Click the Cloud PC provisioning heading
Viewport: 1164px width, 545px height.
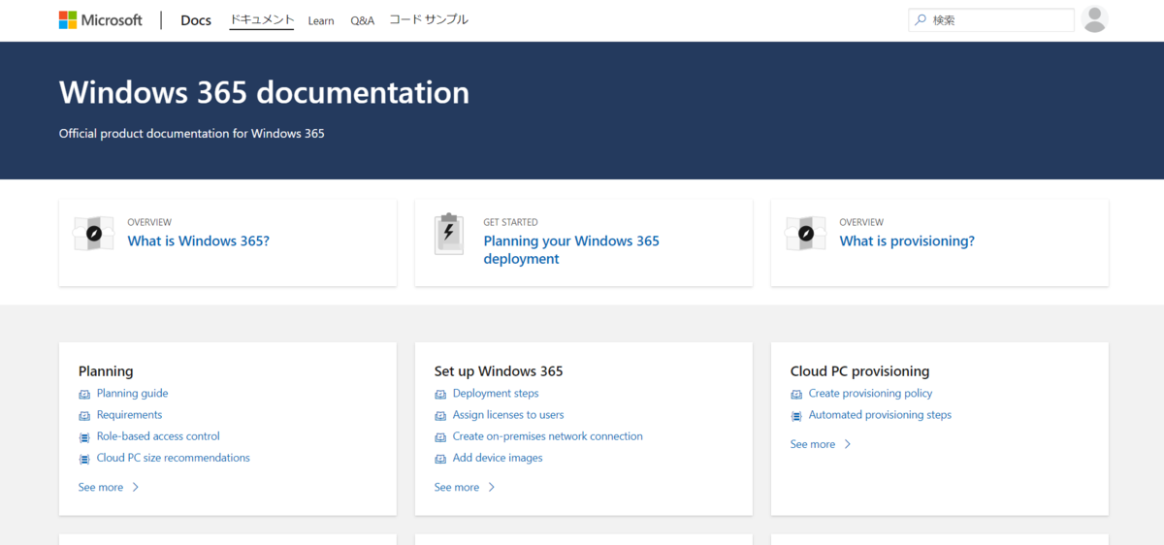click(859, 371)
